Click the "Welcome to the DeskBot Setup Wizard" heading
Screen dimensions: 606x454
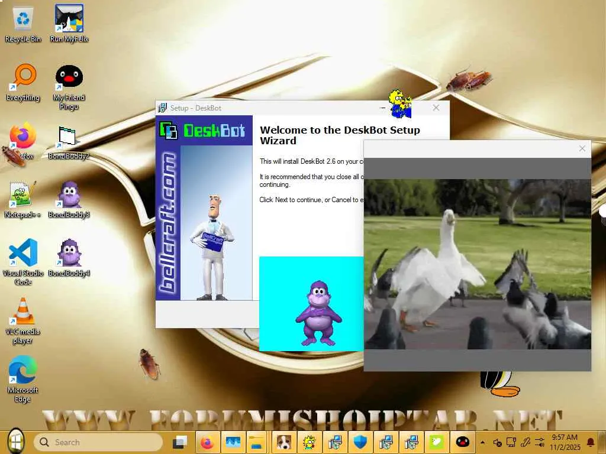pos(340,135)
